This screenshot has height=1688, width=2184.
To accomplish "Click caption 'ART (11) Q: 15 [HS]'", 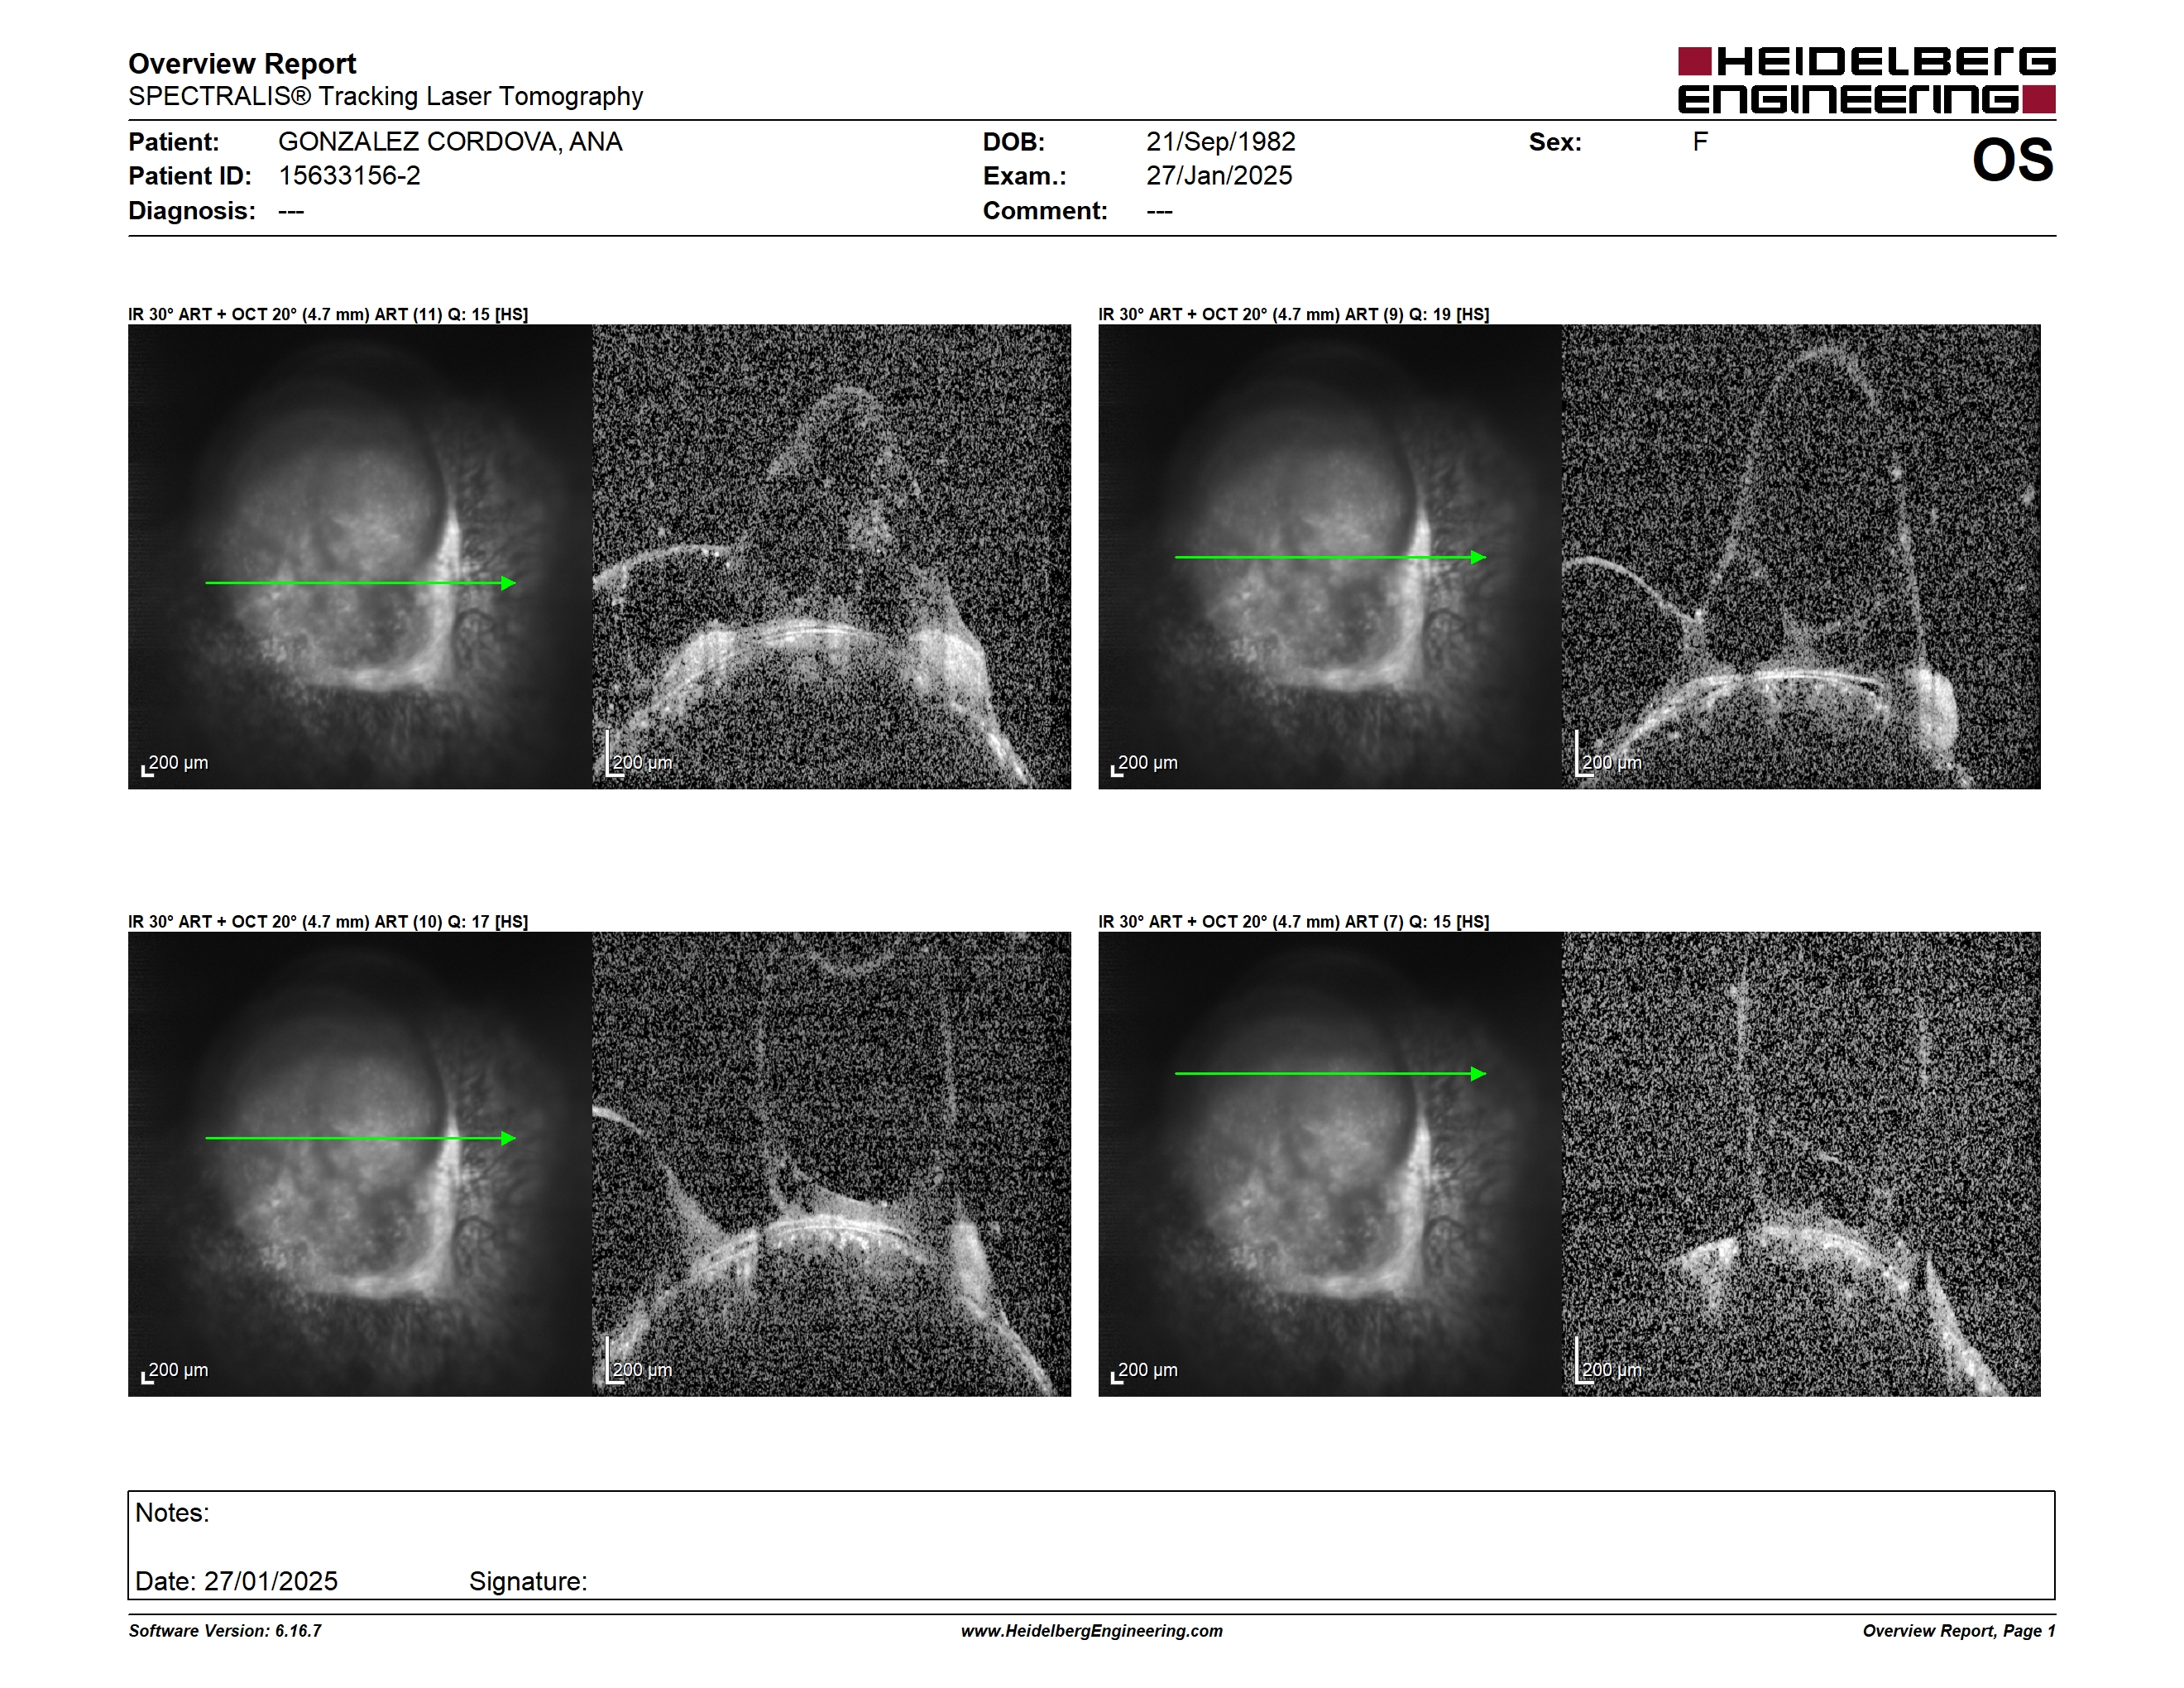I will click(451, 314).
